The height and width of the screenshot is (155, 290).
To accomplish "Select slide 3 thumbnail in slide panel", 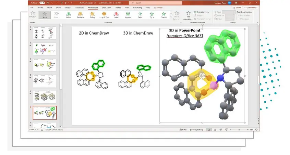I will (44, 64).
